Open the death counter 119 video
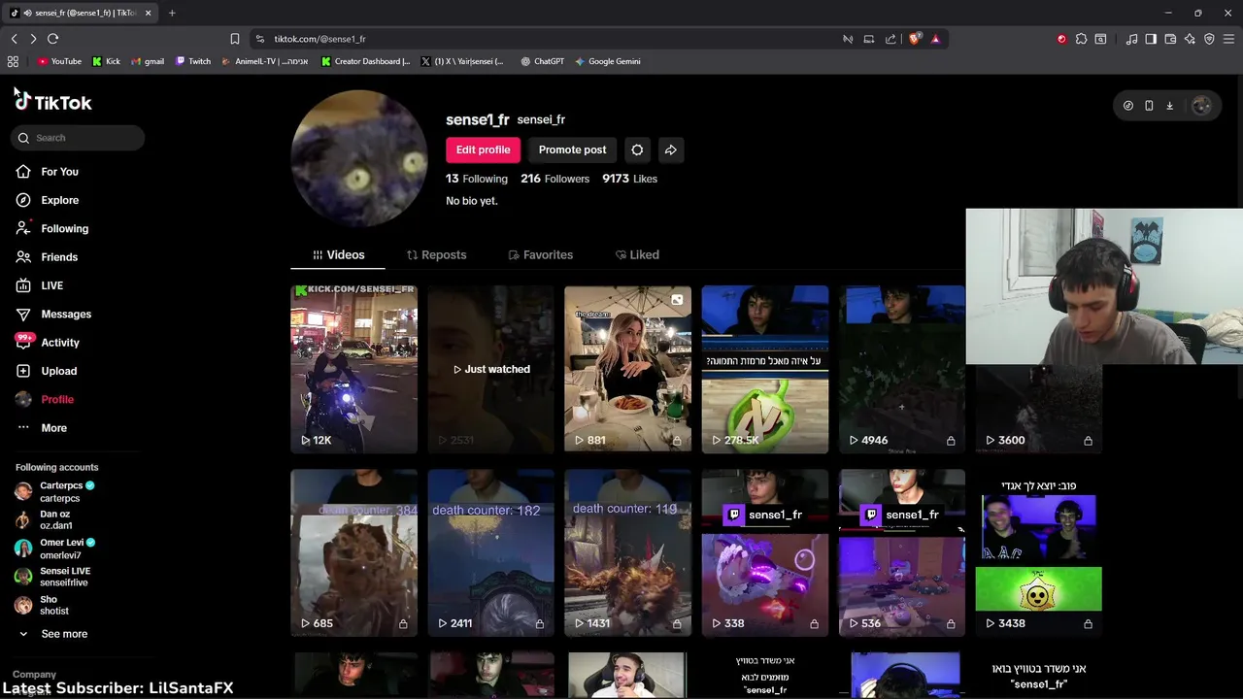1243x699 pixels. 628,553
